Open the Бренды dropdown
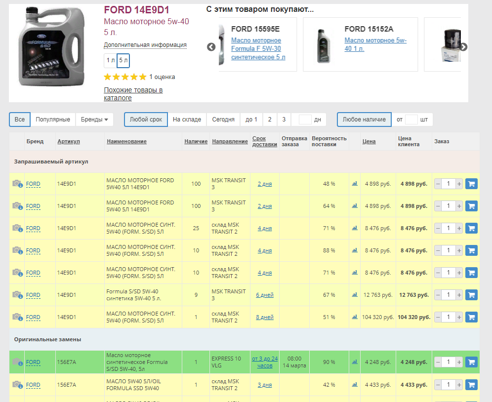This screenshot has height=402, width=492. click(94, 120)
